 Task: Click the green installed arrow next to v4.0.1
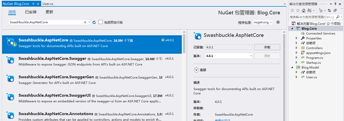[x=163, y=40]
